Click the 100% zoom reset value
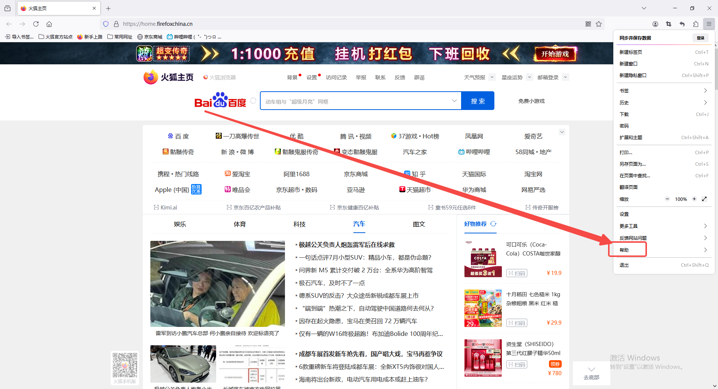This screenshot has height=389, width=718. click(681, 199)
